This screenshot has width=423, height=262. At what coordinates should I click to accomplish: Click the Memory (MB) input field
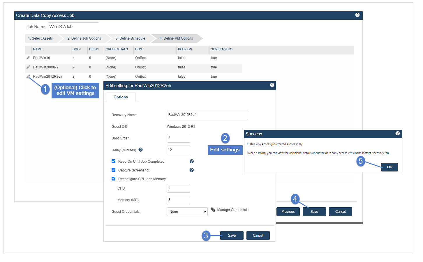(179, 200)
